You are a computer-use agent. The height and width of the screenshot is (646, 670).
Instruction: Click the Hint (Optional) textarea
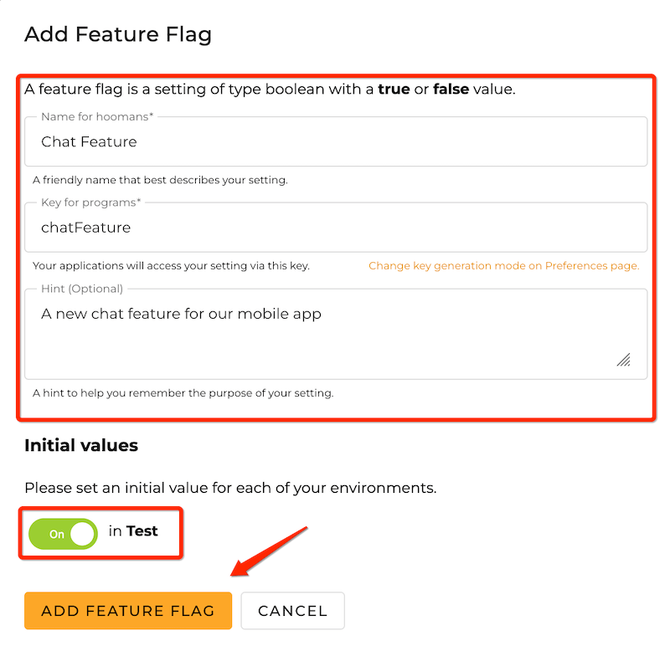pos(335,326)
